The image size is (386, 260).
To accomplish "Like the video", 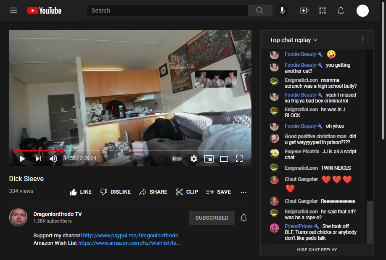I will [81, 192].
